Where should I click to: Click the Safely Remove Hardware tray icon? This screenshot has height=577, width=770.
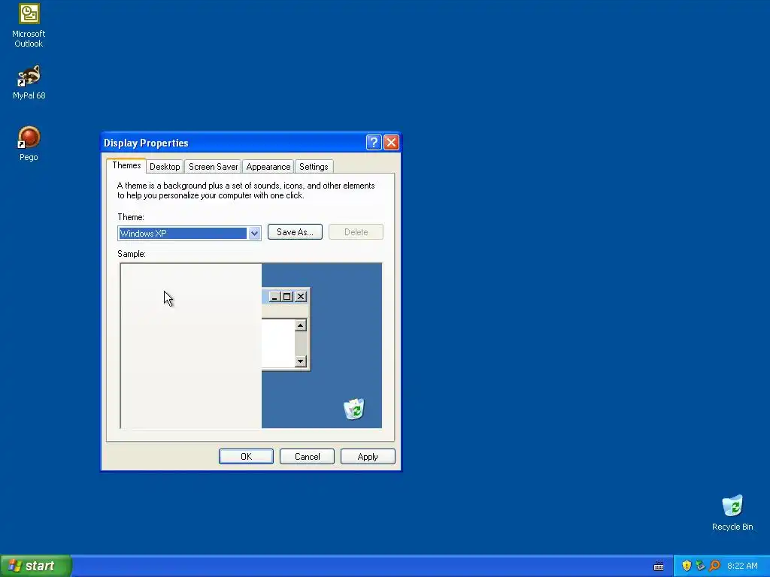tap(700, 566)
